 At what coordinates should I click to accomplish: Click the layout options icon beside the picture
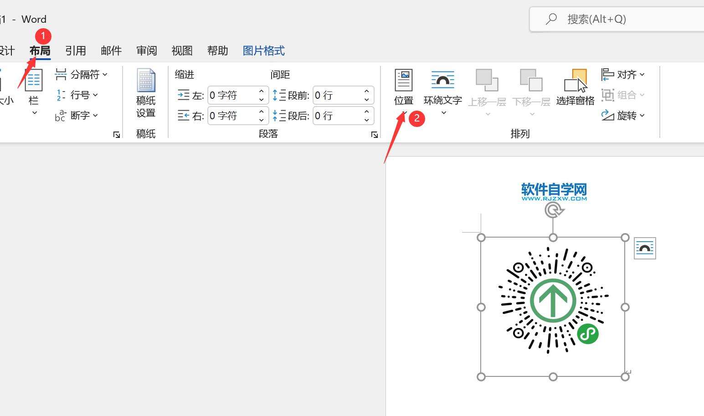click(645, 249)
